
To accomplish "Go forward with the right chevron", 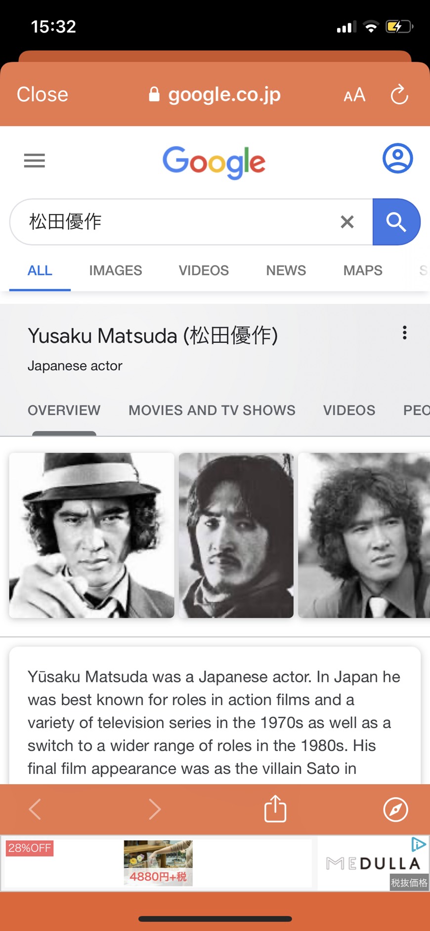I will pyautogui.click(x=155, y=809).
